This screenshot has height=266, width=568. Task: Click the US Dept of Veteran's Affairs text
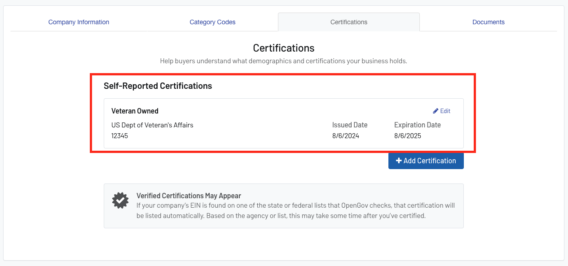tap(152, 125)
